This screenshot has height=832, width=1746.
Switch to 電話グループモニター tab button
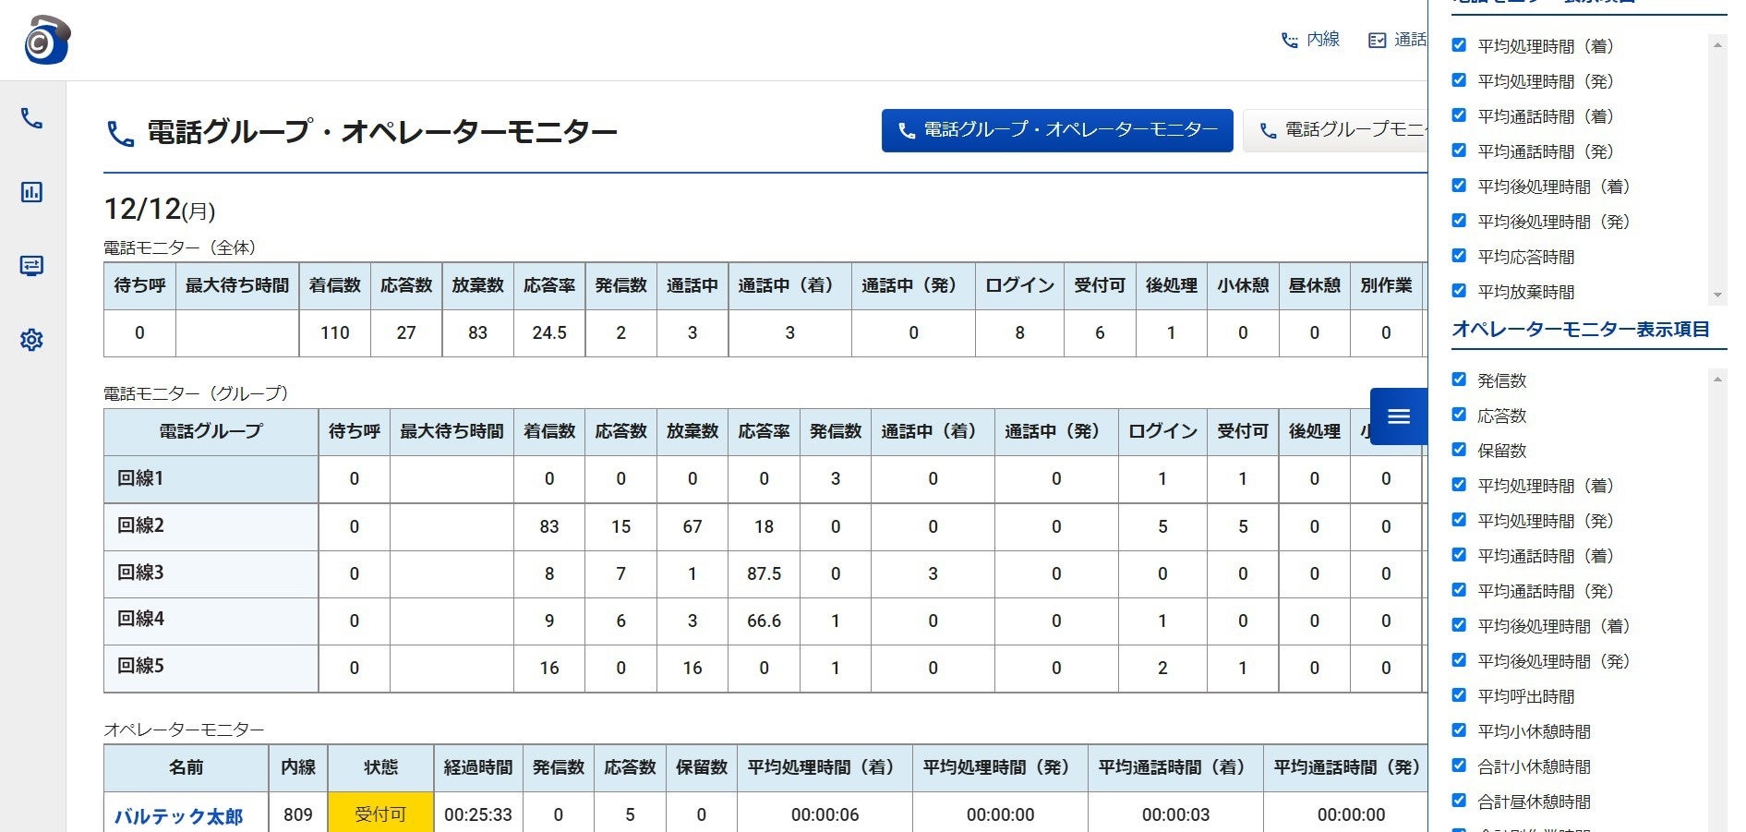click(1335, 130)
